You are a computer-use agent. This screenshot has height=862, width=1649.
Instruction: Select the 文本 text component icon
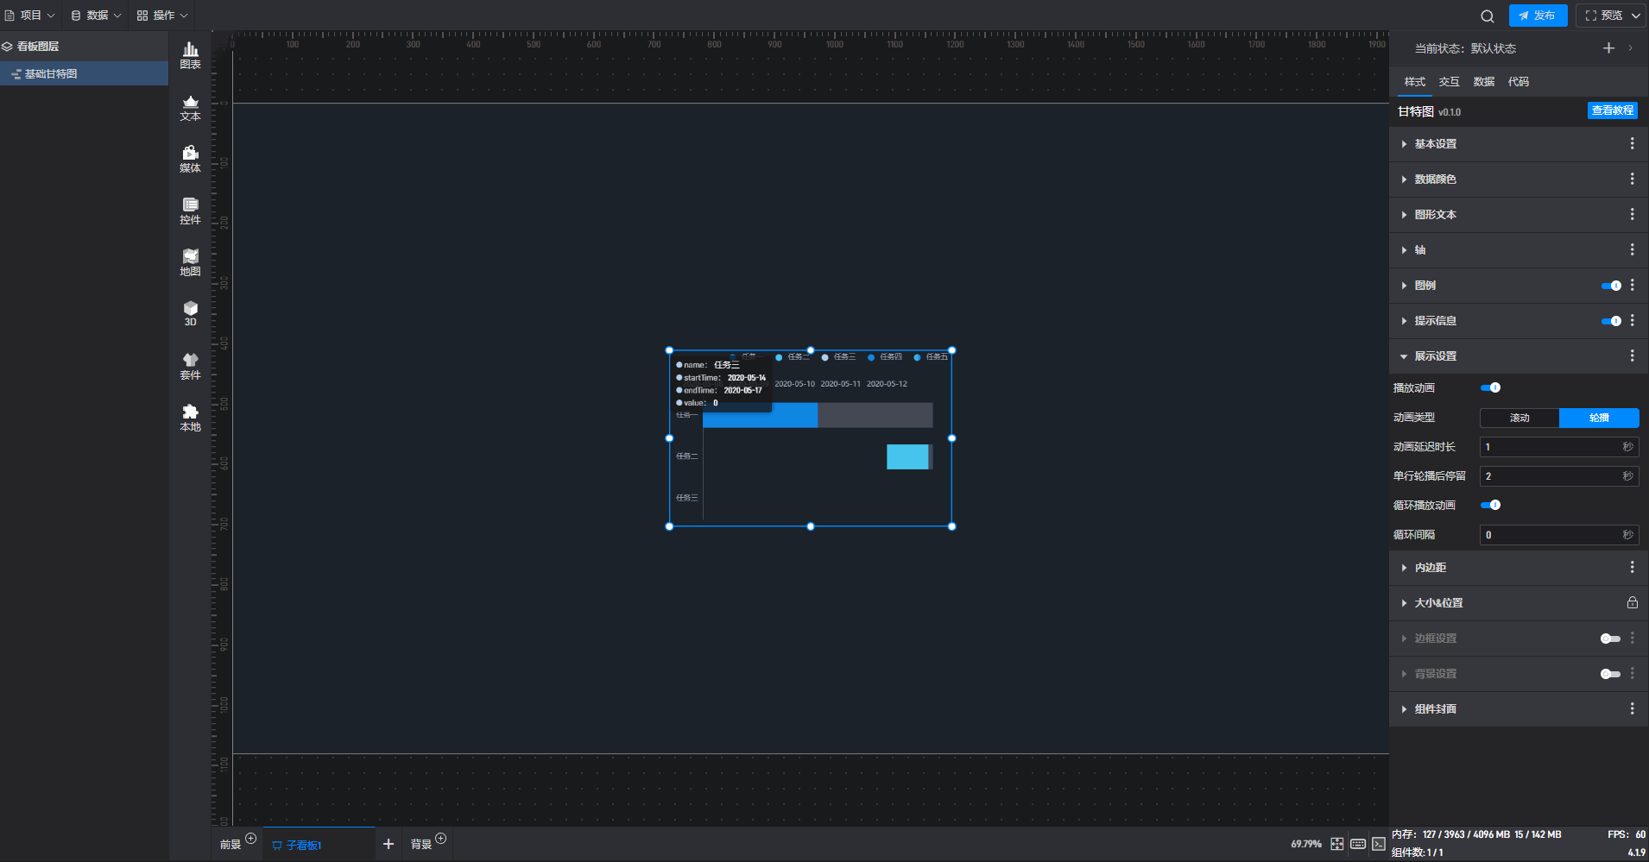coord(190,108)
